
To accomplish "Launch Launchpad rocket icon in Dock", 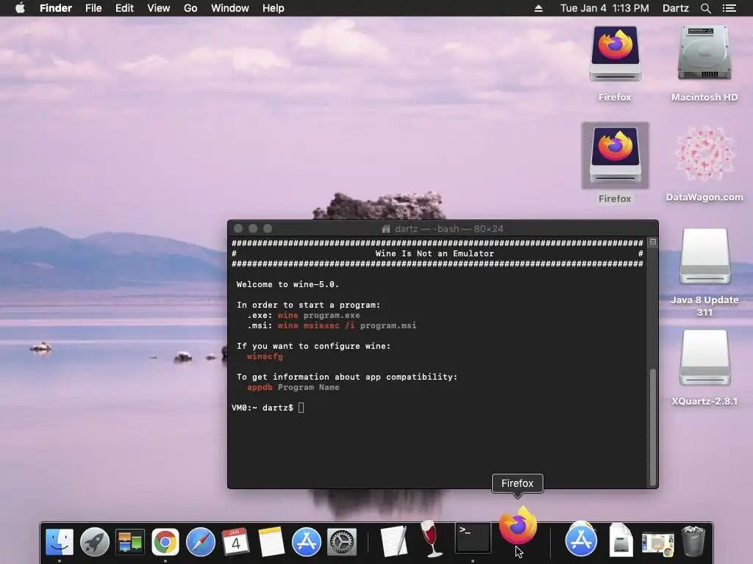I will [95, 541].
